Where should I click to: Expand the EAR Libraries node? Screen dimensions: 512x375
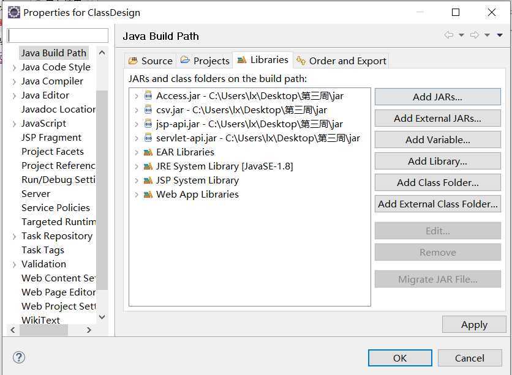(137, 152)
